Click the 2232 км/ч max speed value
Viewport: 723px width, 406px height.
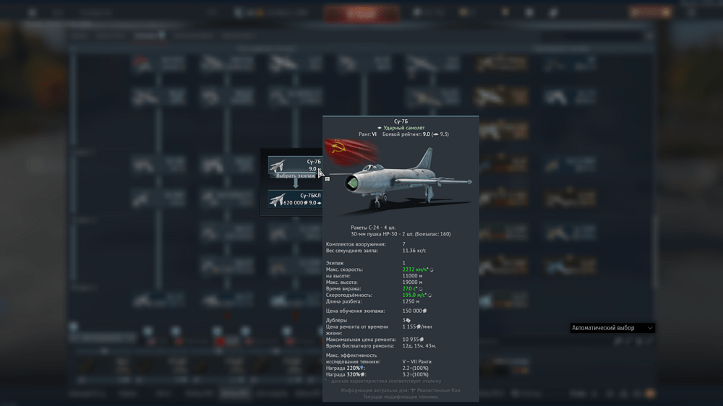pos(415,269)
